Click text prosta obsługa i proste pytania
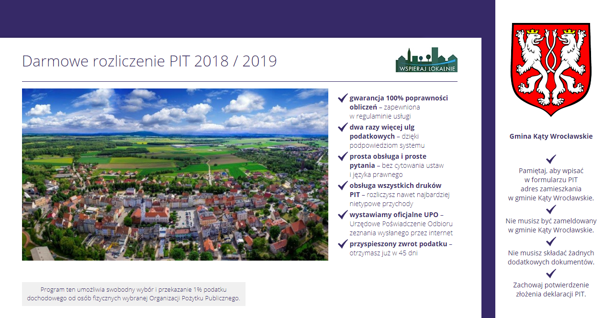 click(388, 161)
